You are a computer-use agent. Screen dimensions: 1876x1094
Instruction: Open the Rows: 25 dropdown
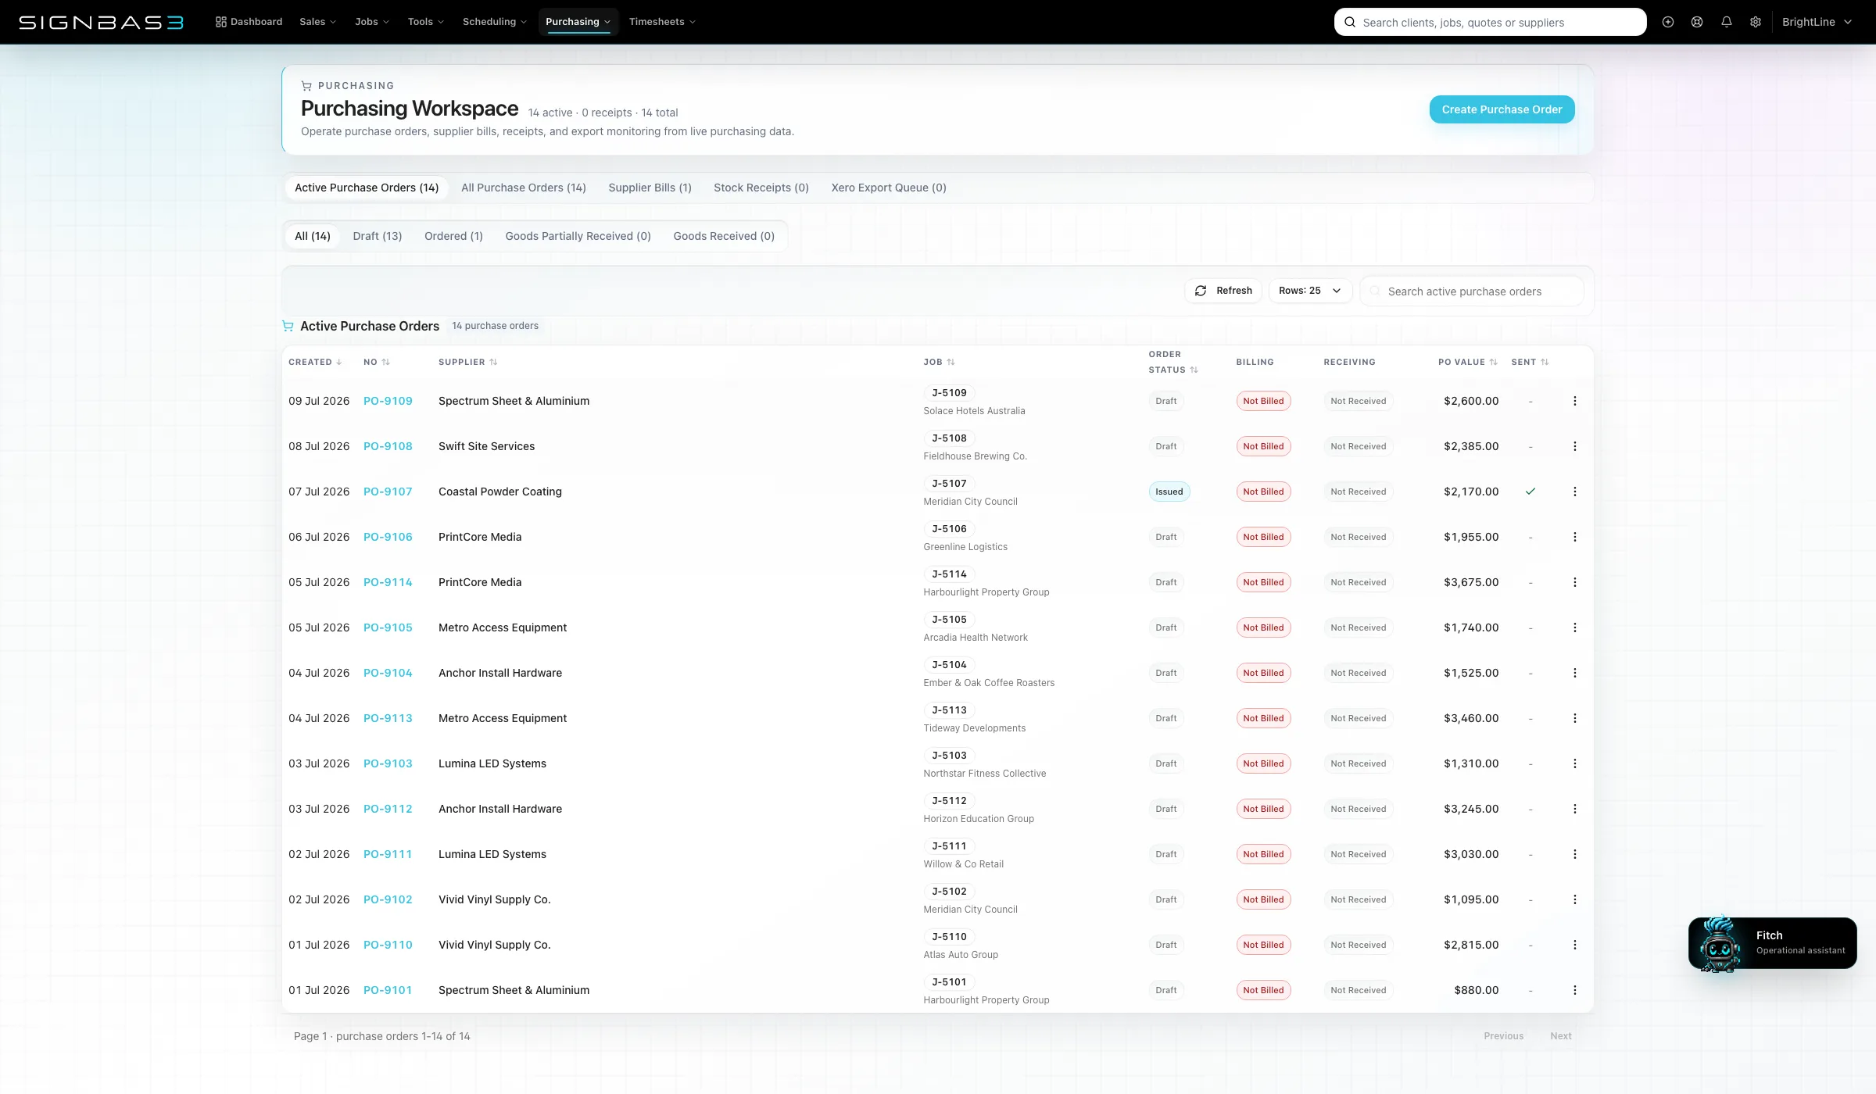tap(1310, 291)
